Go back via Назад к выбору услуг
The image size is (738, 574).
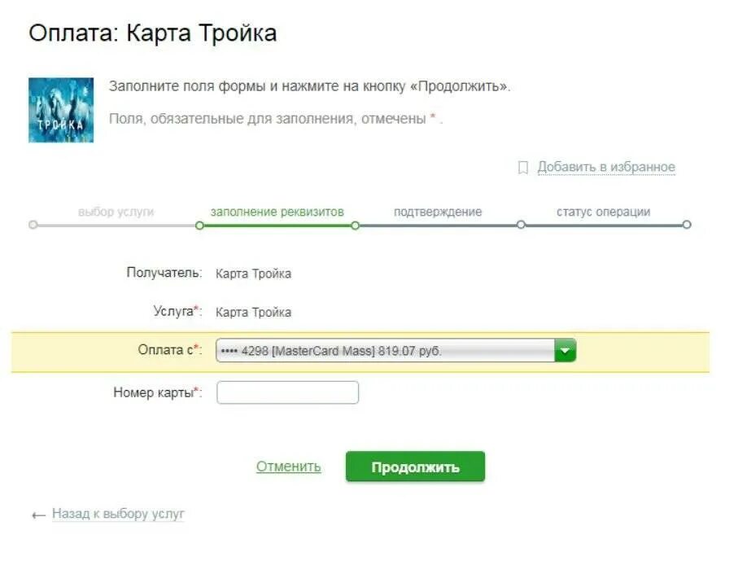(x=118, y=513)
